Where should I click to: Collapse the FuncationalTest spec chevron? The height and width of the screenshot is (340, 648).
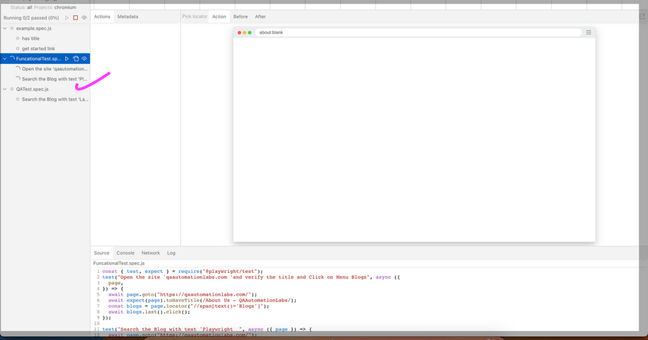pos(5,59)
